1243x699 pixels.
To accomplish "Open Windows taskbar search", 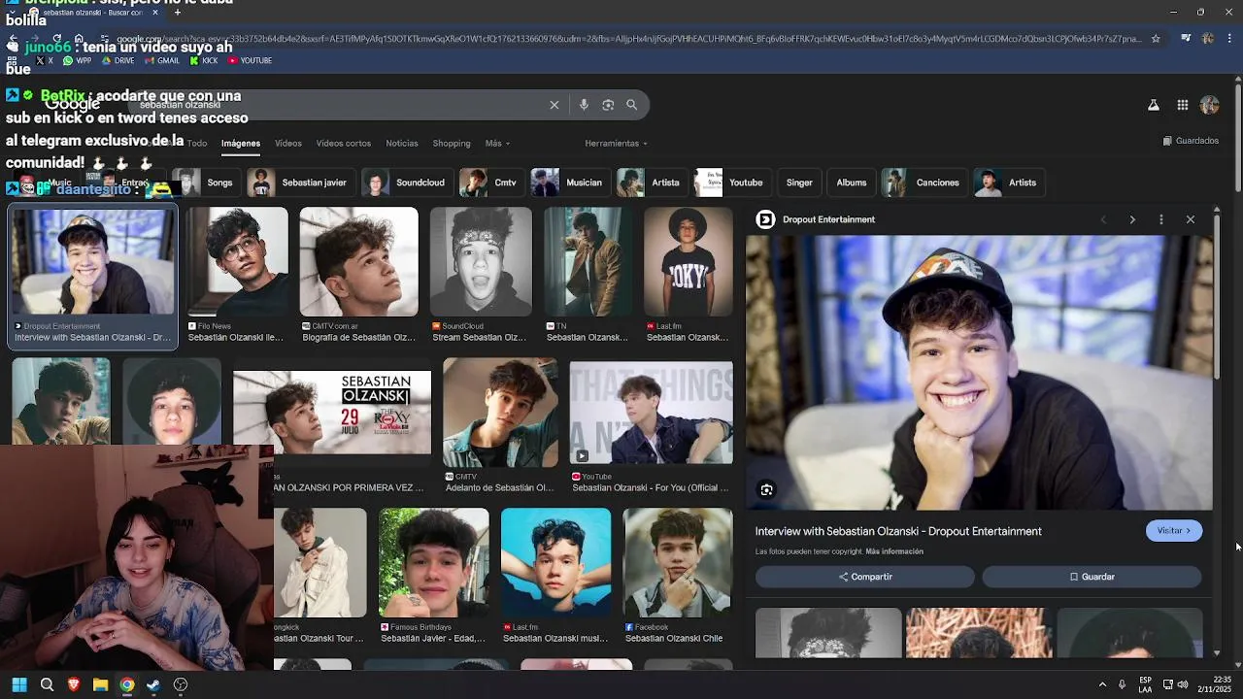I will point(47,684).
